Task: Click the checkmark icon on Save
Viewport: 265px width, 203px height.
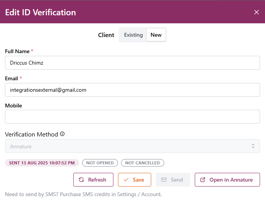Action: 126,180
